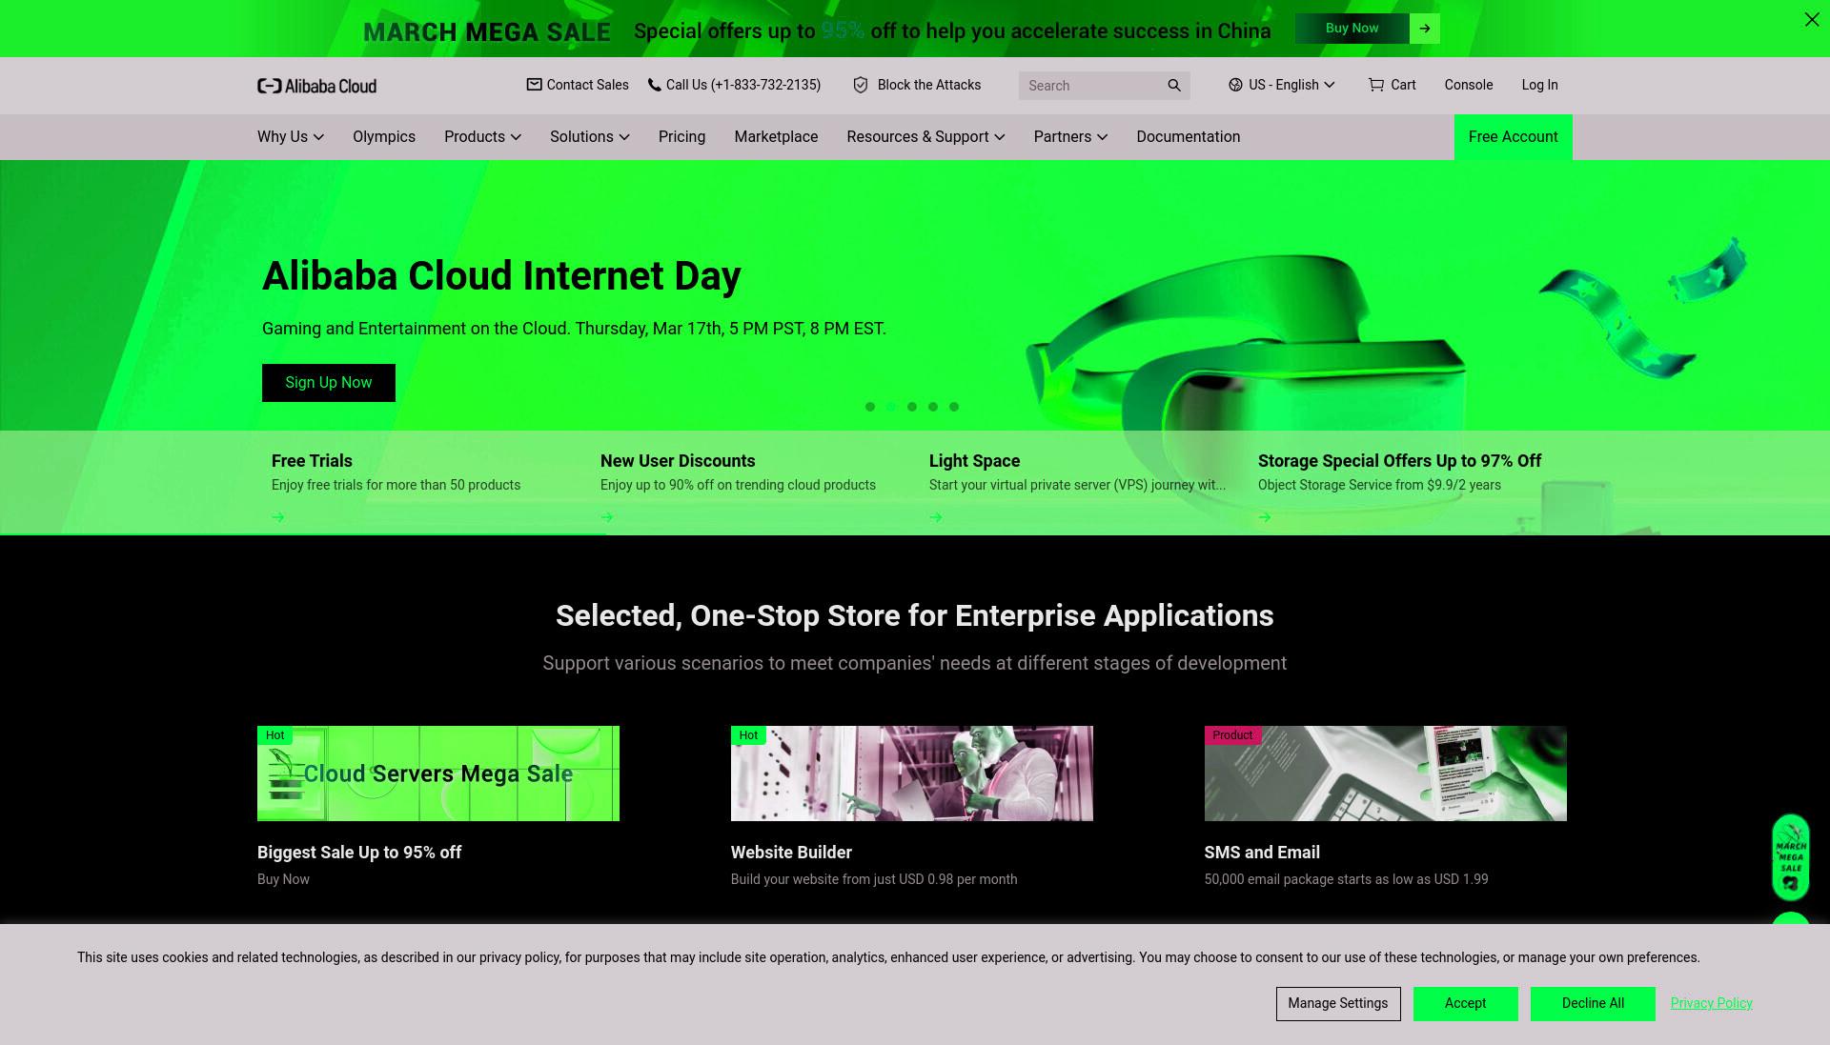Viewport: 1830px width, 1045px height.
Task: Click the arrow under Storage Special Offers
Action: point(1264,517)
